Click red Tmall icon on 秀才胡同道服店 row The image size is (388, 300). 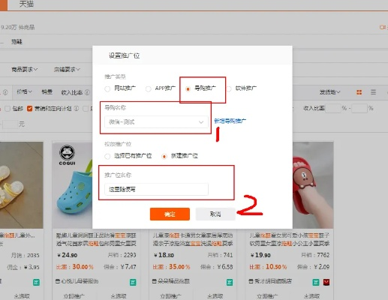[326, 282]
